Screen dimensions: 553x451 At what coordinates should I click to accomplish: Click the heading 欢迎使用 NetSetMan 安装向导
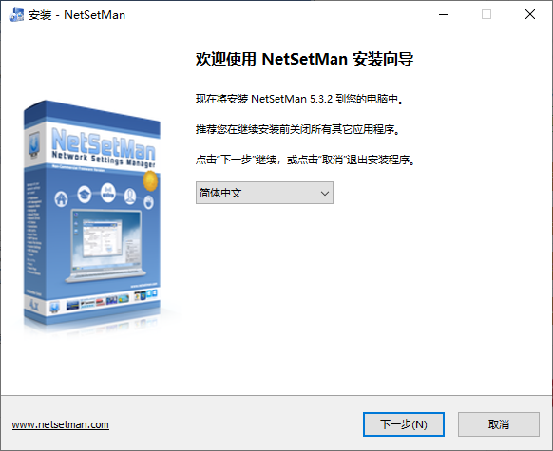point(304,59)
